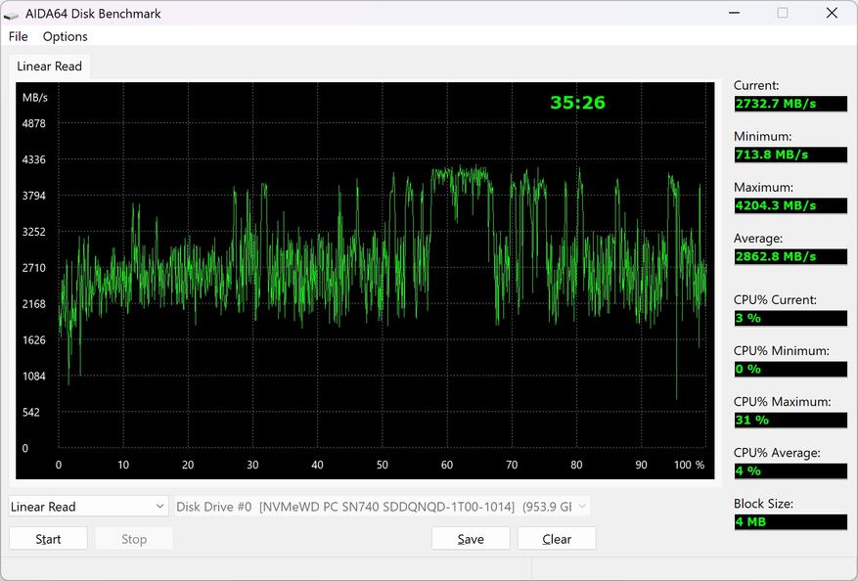Open the File menu
This screenshot has height=581, width=858.
pos(18,36)
